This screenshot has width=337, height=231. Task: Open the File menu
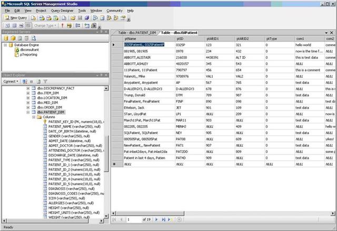tap(7, 11)
